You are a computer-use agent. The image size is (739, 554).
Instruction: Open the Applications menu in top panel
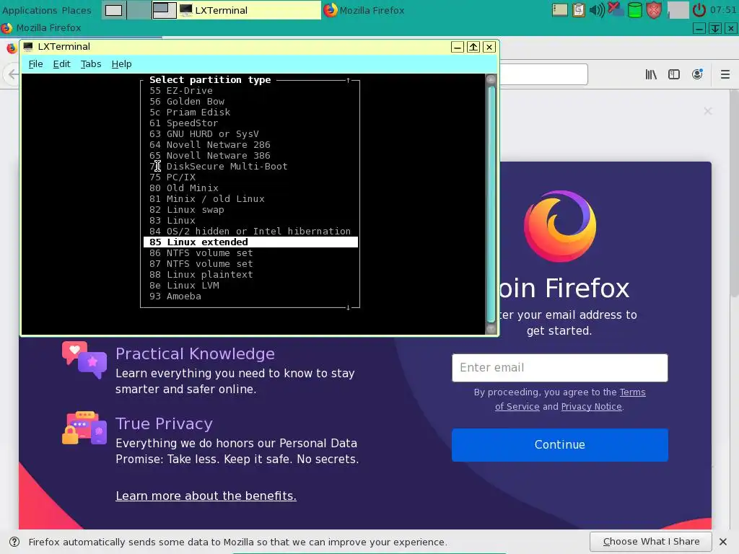click(29, 10)
